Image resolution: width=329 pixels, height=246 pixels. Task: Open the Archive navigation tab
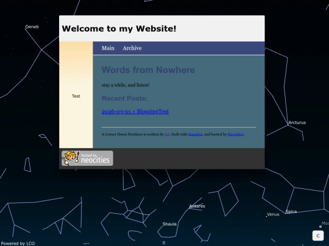tap(132, 48)
